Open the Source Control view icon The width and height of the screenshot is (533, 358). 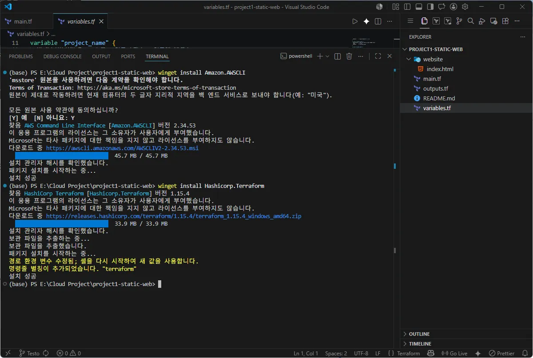pyautogui.click(x=459, y=21)
